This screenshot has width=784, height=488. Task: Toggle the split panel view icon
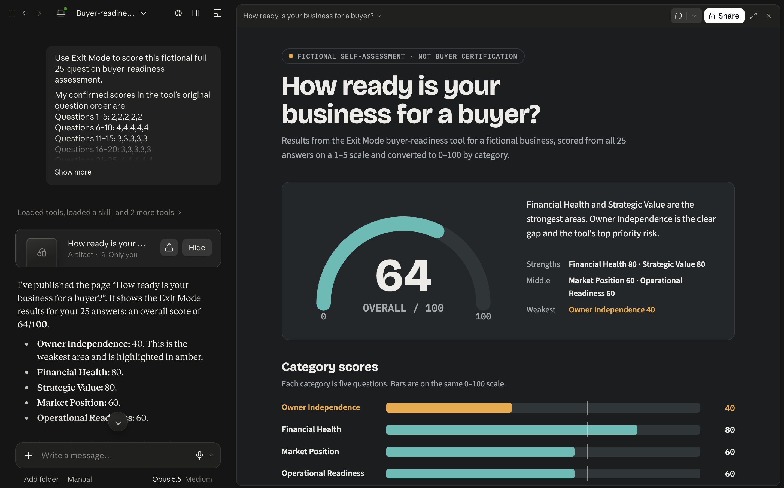[x=196, y=13]
